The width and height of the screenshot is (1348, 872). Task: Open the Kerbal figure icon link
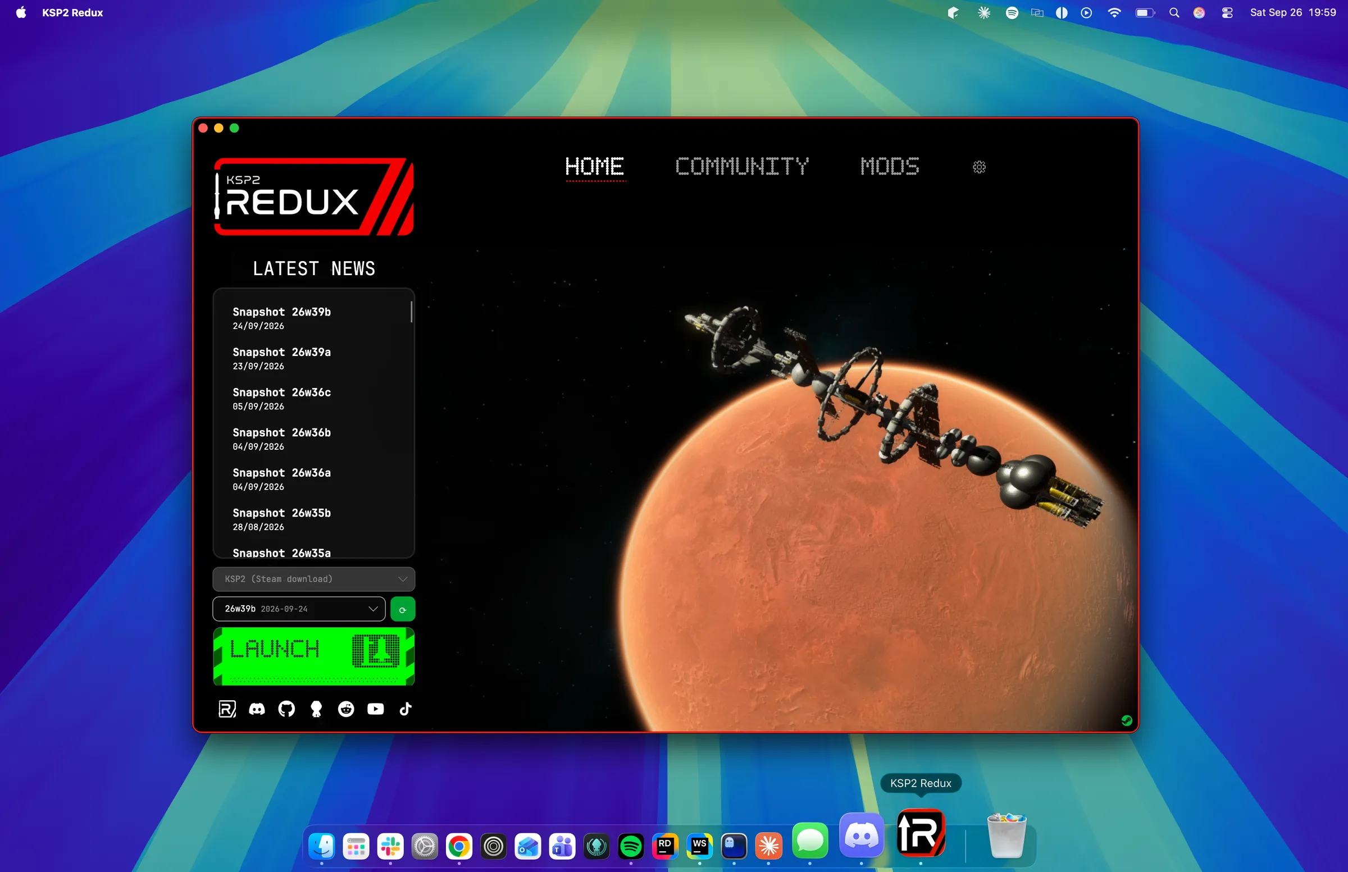coord(317,709)
